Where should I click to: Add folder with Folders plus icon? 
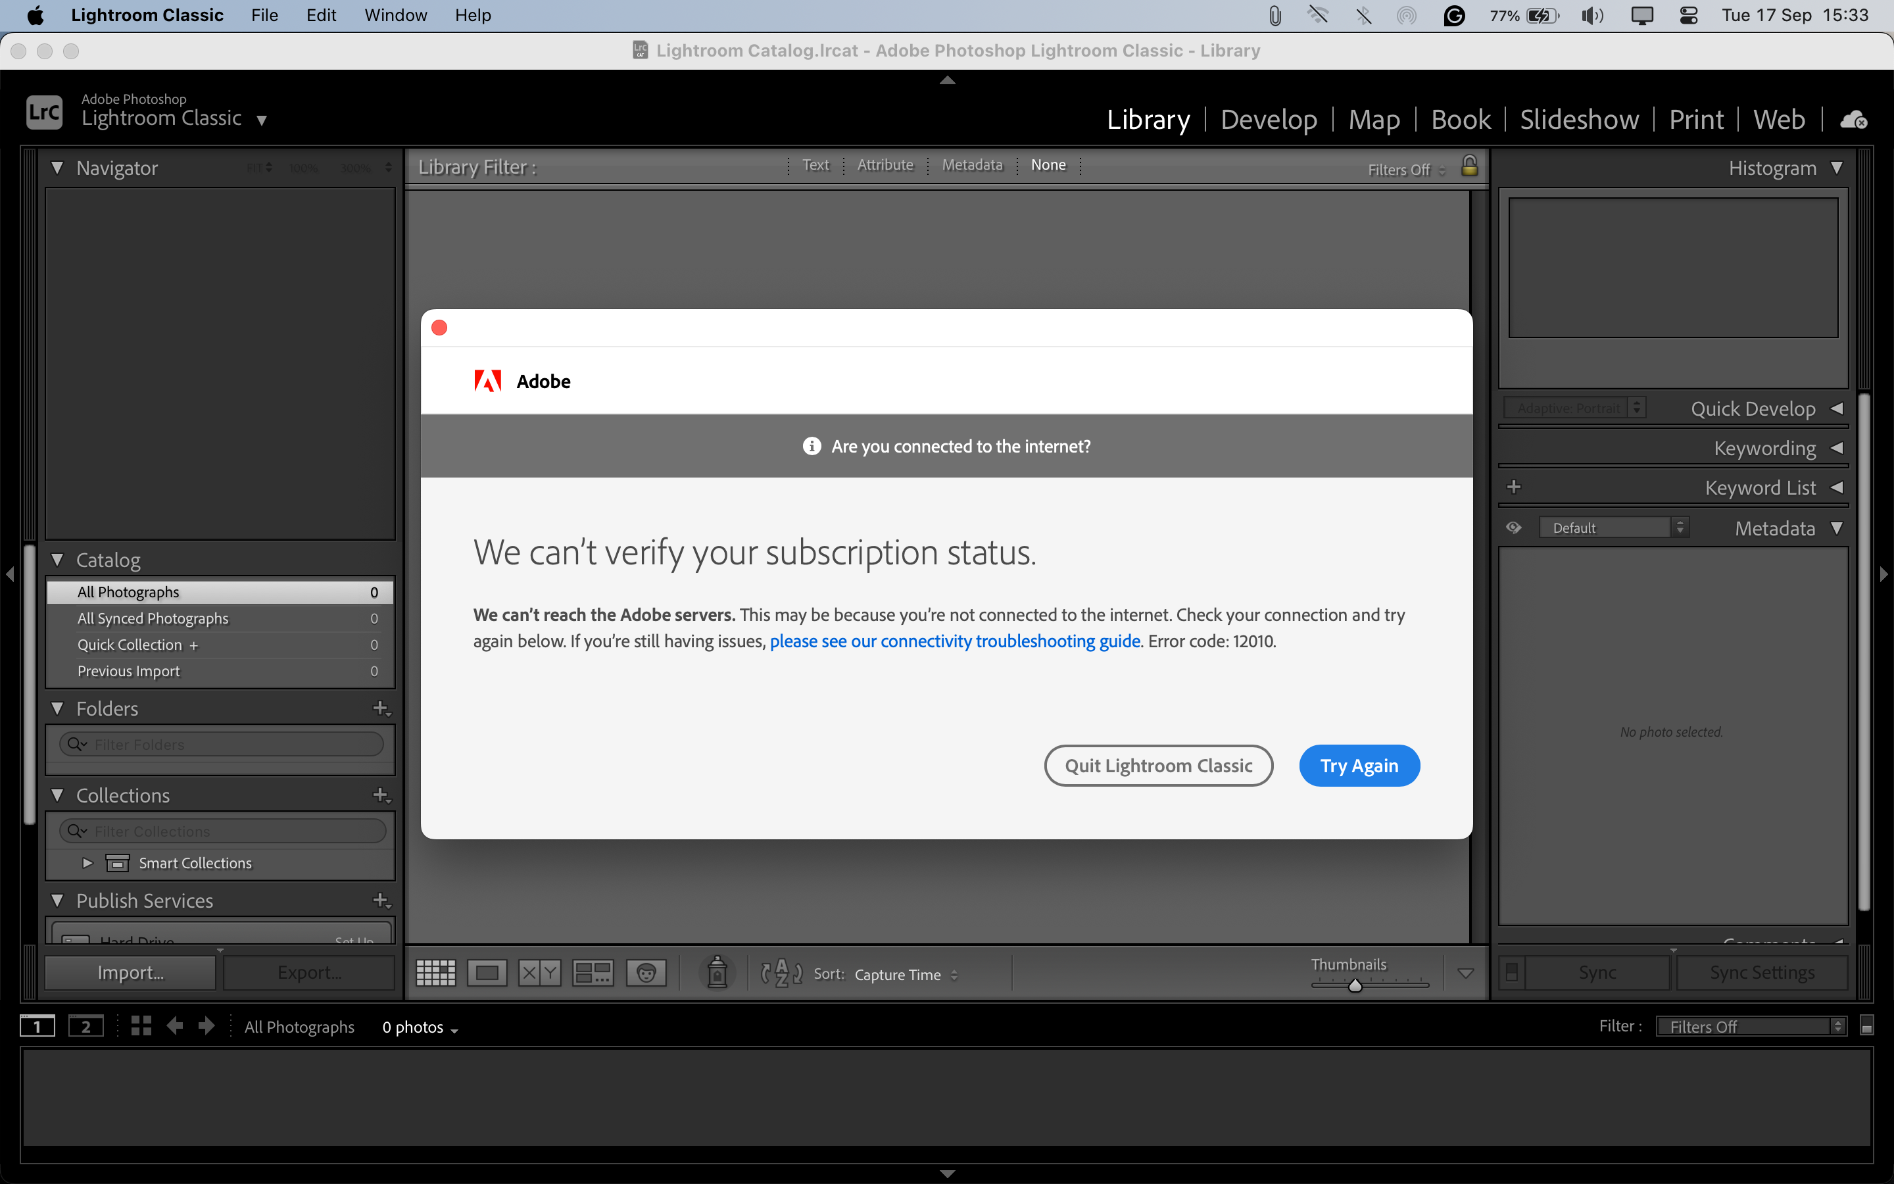[381, 708]
